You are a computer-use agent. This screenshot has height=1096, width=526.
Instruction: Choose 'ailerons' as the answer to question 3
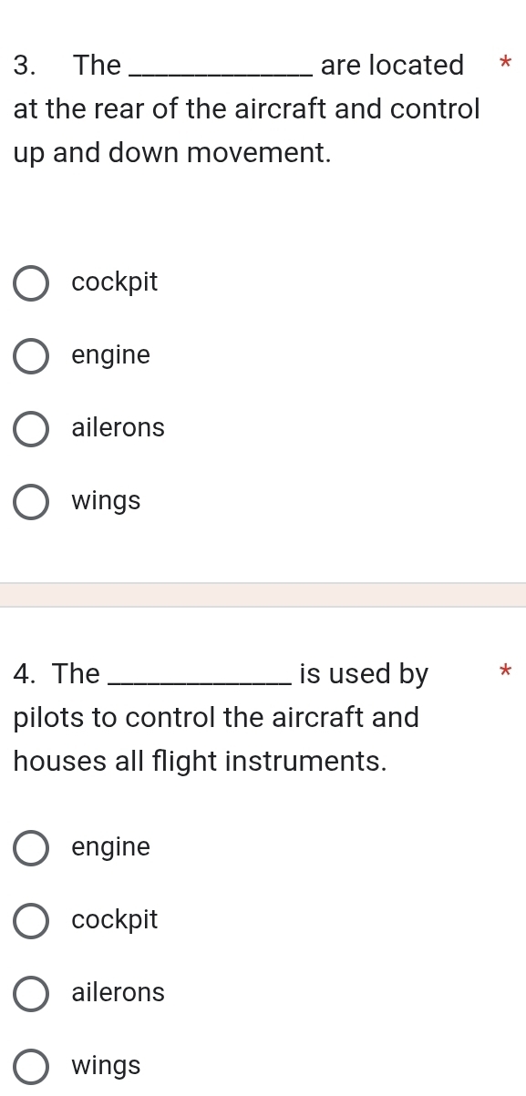tap(31, 429)
